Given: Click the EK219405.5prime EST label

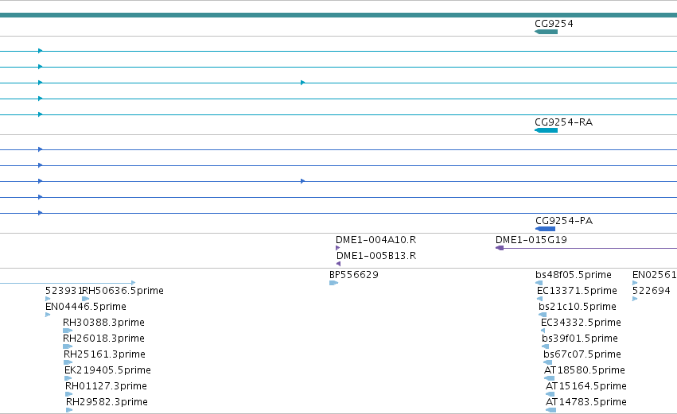Looking at the screenshot, I should tap(107, 370).
